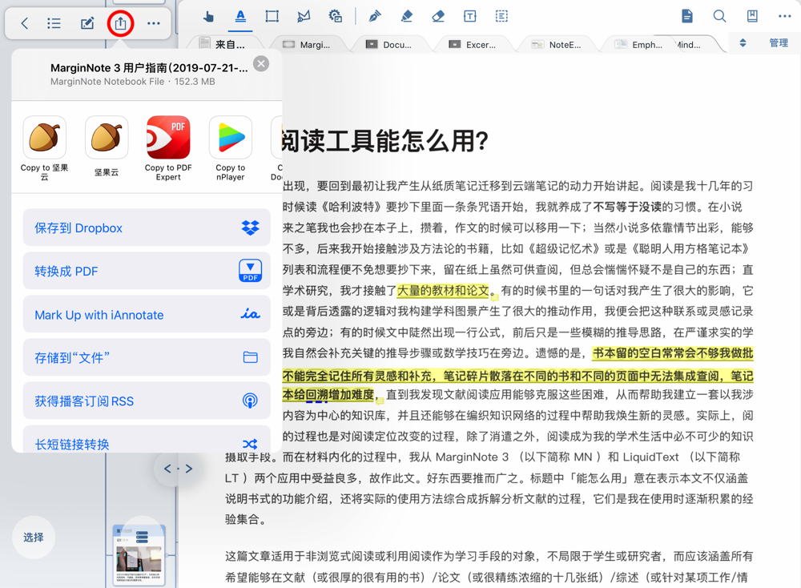801x588 pixels.
Task: Open document search
Action: coord(718,16)
